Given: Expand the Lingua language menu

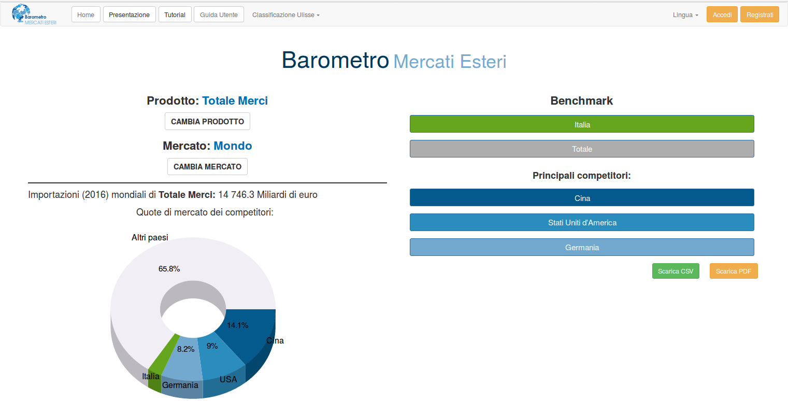Looking at the screenshot, I should (x=685, y=15).
